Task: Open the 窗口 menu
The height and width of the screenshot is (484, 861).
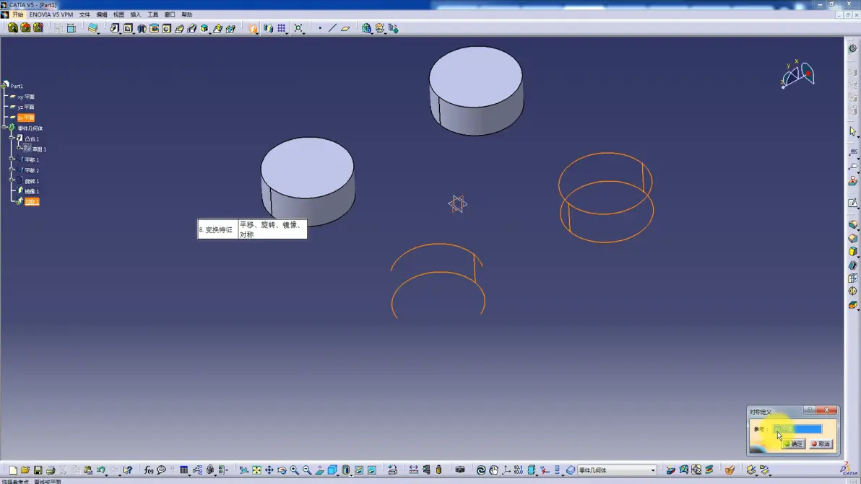Action: [x=170, y=15]
